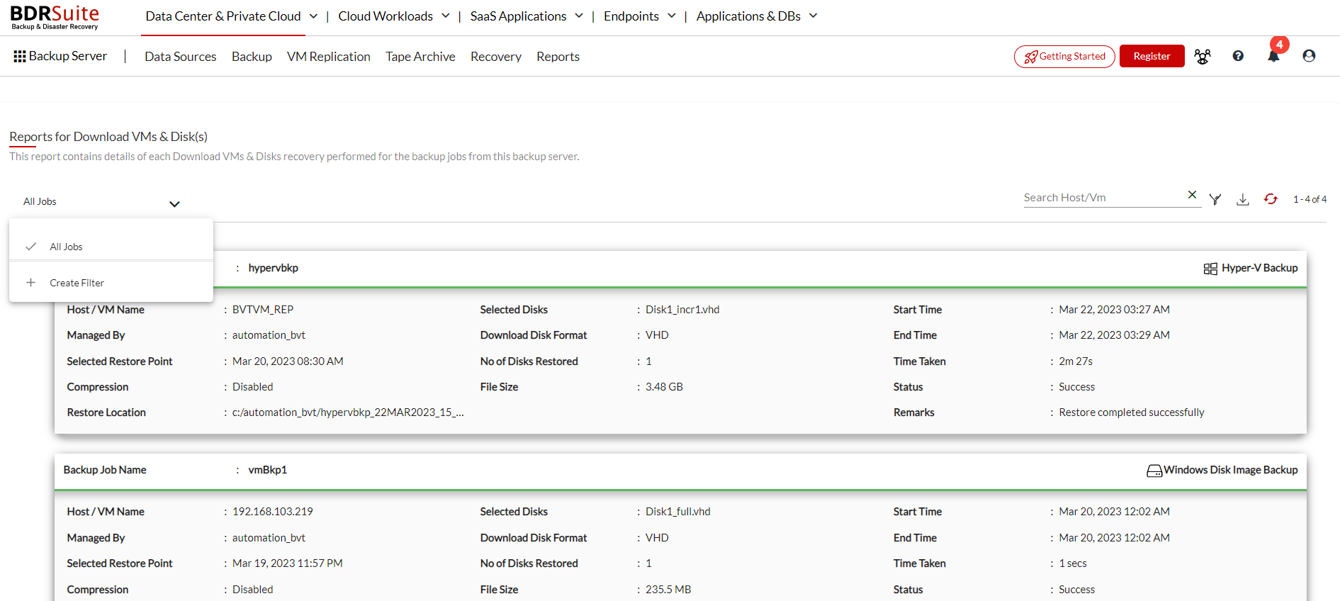Click the BDRSuite logo
Screen dimensions: 1340x601
[55, 17]
